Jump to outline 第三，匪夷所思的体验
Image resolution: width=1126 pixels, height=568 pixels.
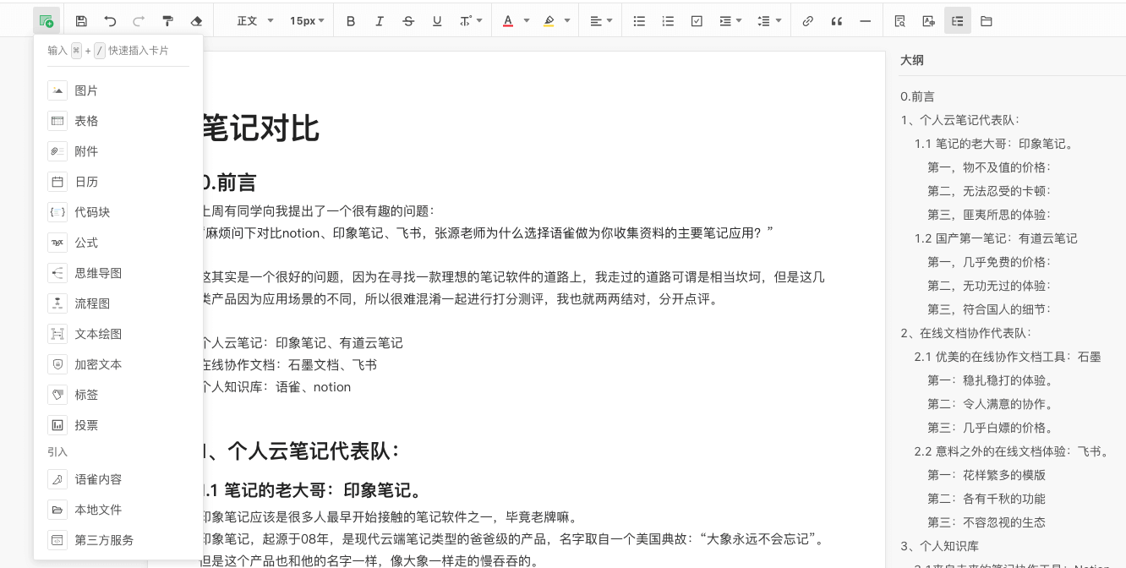coord(989,215)
